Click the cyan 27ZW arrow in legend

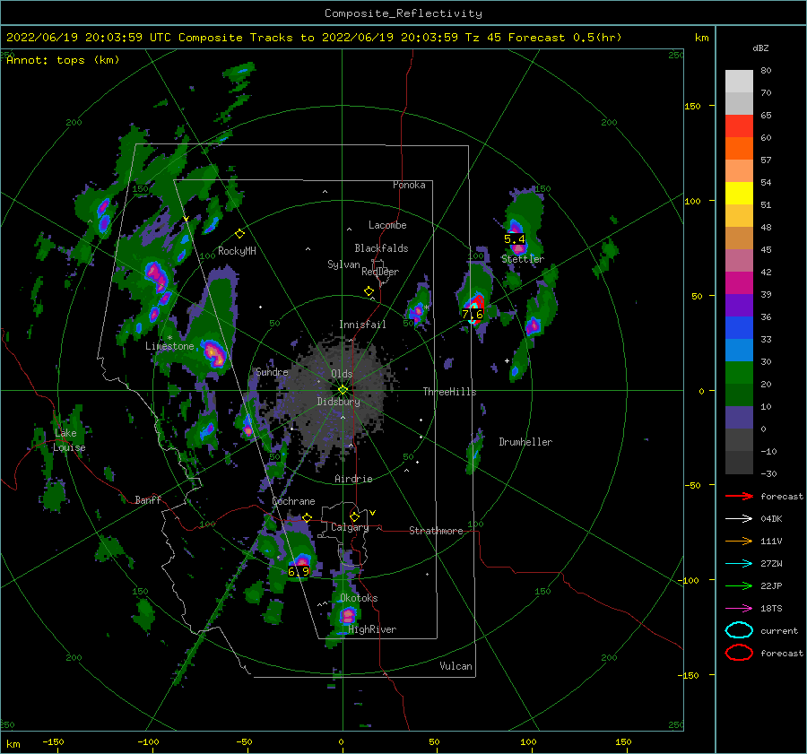pyautogui.click(x=739, y=564)
